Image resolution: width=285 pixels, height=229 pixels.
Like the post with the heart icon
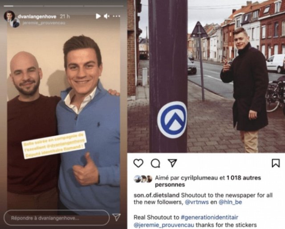(x=138, y=163)
